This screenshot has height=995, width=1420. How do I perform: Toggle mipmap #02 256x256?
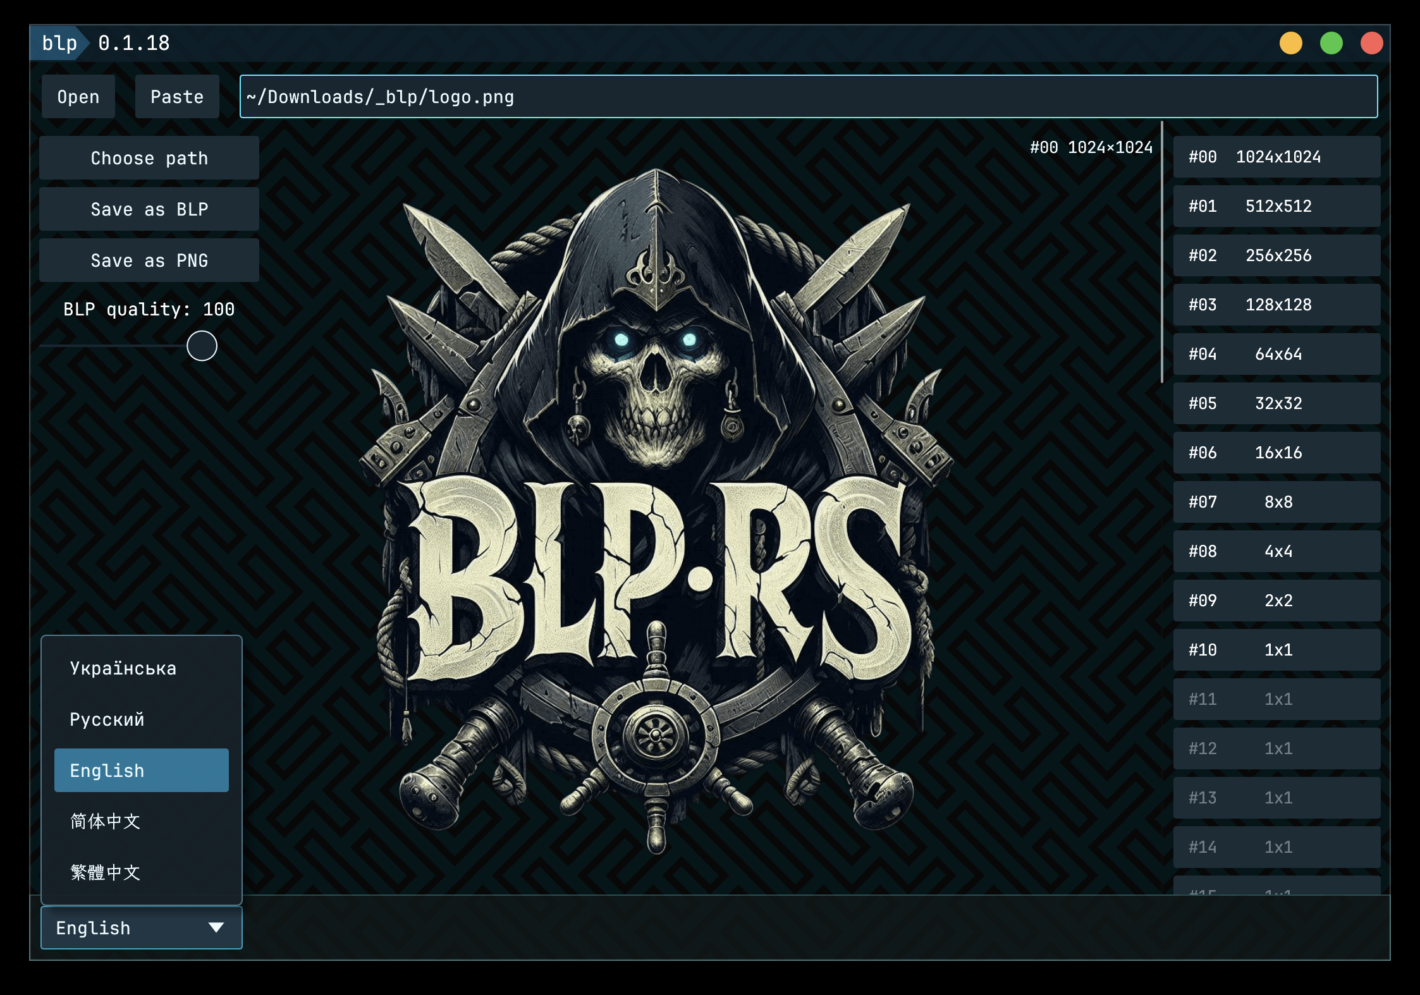tap(1277, 255)
